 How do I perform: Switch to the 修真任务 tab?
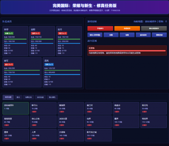(x=28, y=97)
